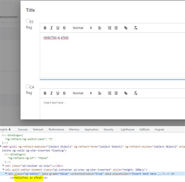Switch to the AdBlock DevTools tab
Image resolution: width=185 pixels, height=182 pixels.
click(x=144, y=130)
